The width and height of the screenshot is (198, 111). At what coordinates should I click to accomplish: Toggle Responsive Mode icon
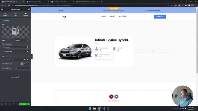click(13, 104)
